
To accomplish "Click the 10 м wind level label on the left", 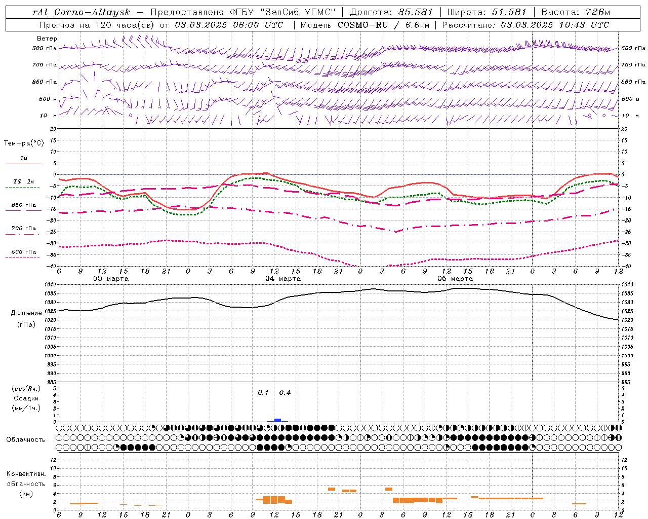I will pyautogui.click(x=48, y=116).
